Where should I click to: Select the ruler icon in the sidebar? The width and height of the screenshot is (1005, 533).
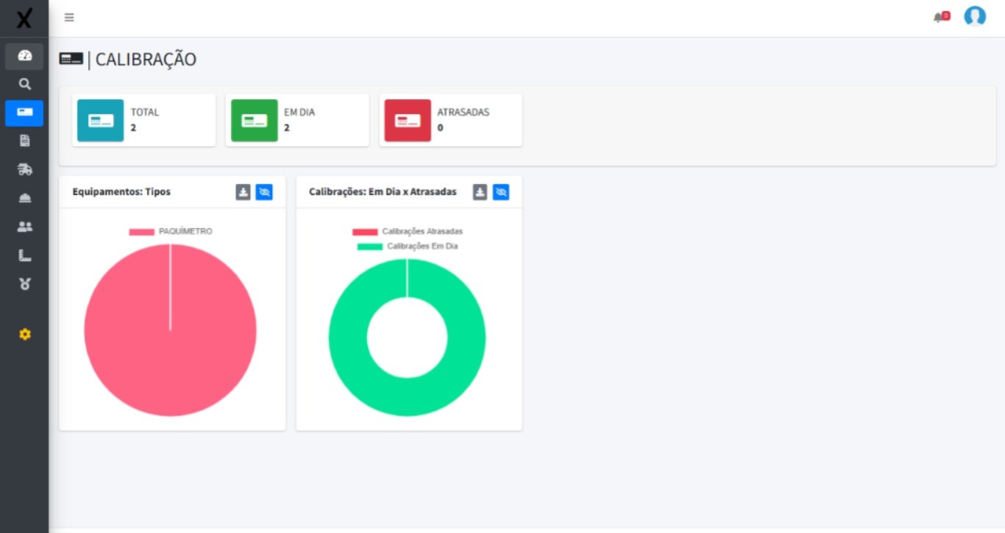(x=25, y=255)
